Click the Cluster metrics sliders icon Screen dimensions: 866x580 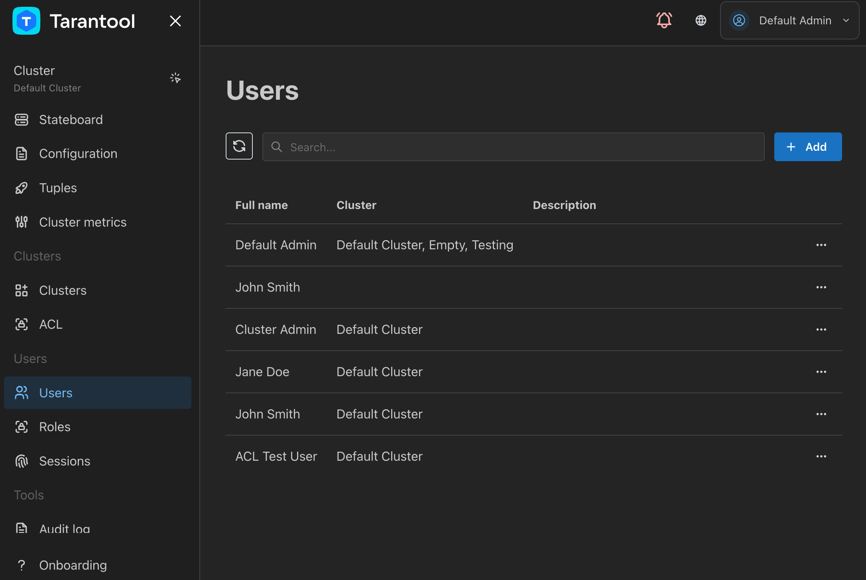click(x=22, y=222)
